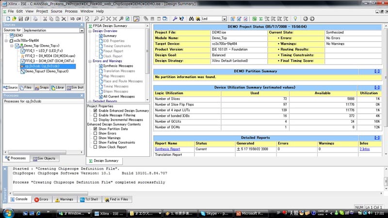Open the 2 Infos link
The width and height of the screenshot is (388, 218).
[365, 149]
